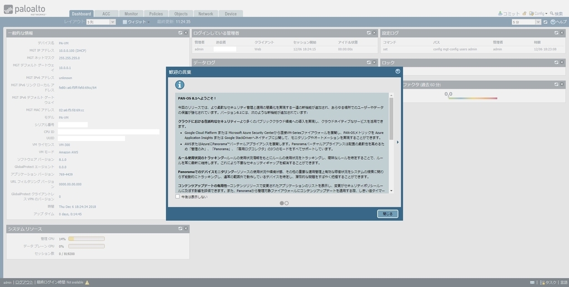Viewport: 569px width, 287px height.
Task: Open the Config dropdown menu
Action: 538,13
